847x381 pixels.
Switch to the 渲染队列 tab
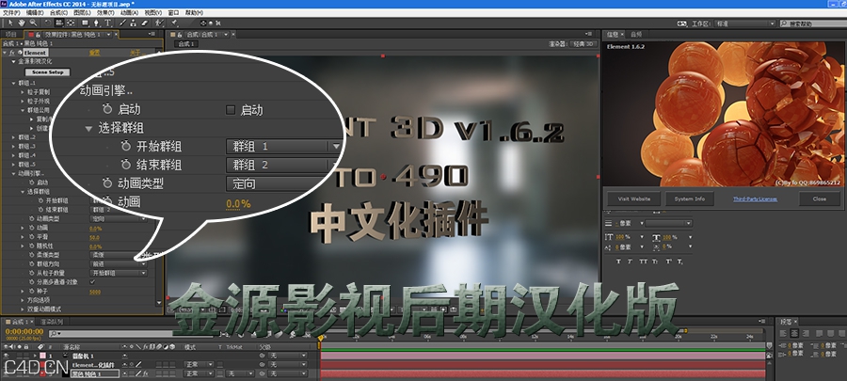click(x=52, y=322)
